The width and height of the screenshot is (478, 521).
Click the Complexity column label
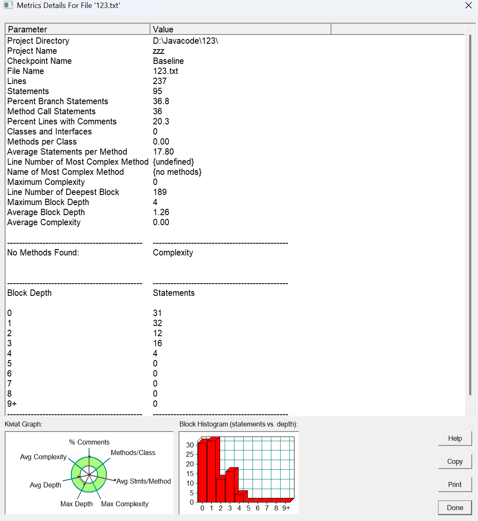[173, 253]
